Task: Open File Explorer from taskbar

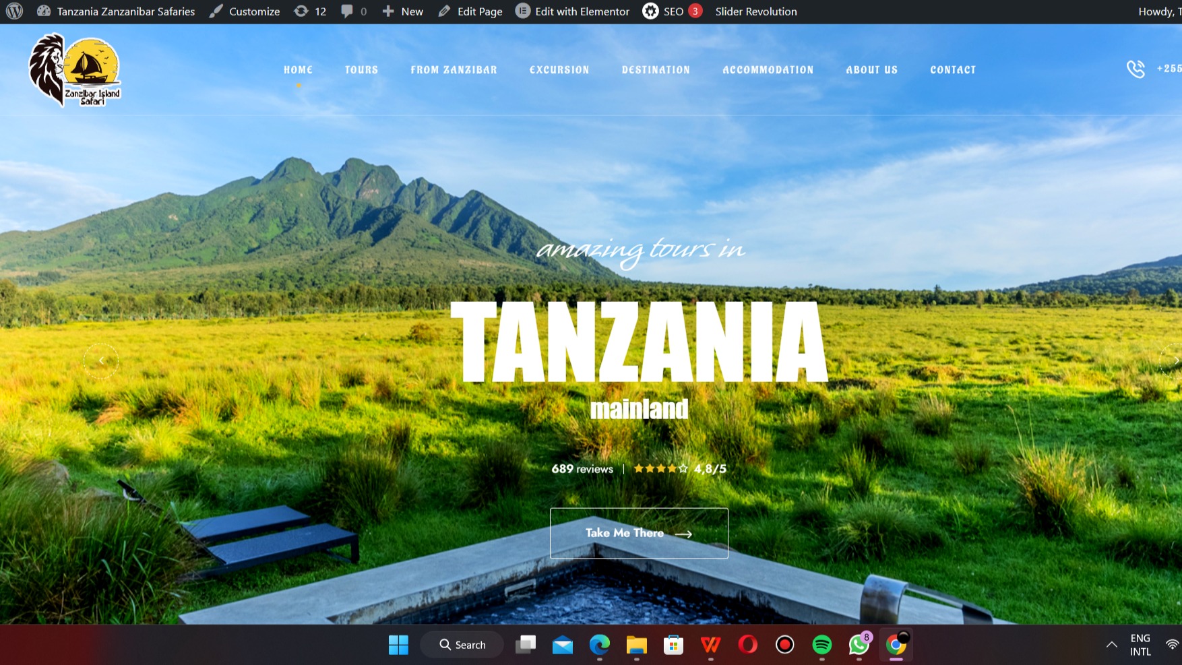Action: pyautogui.click(x=636, y=645)
